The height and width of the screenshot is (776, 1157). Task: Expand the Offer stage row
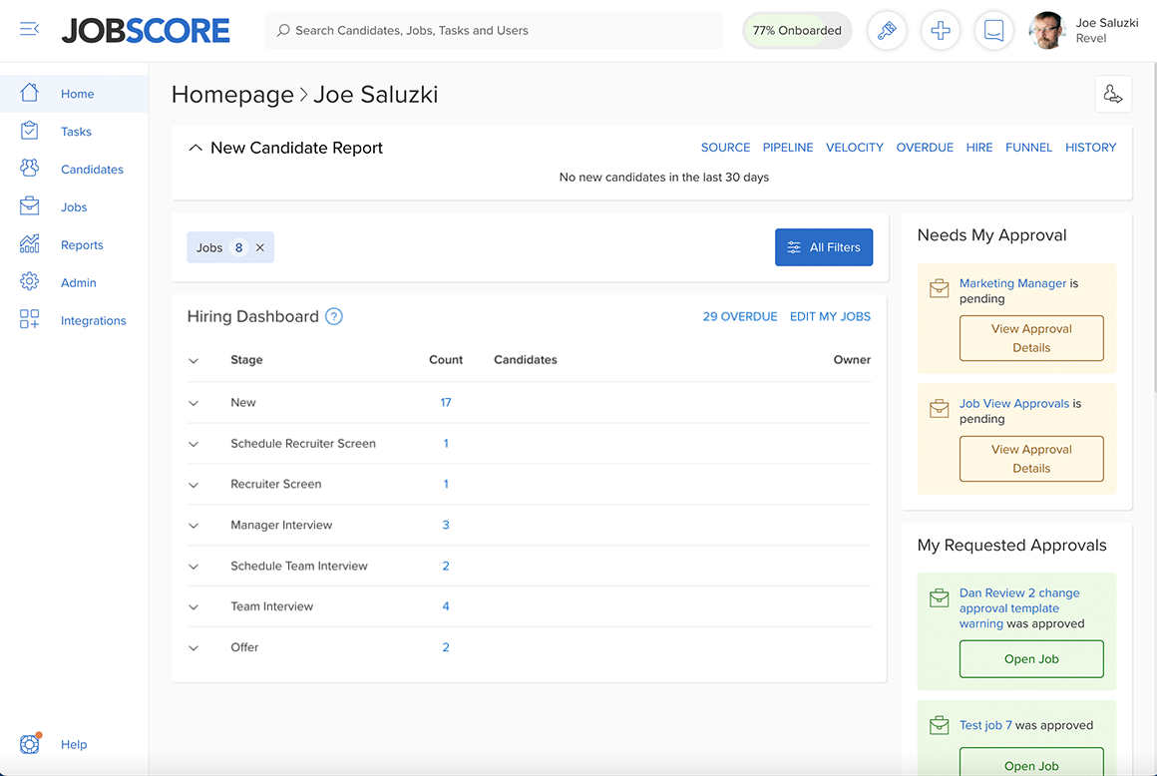[193, 647]
